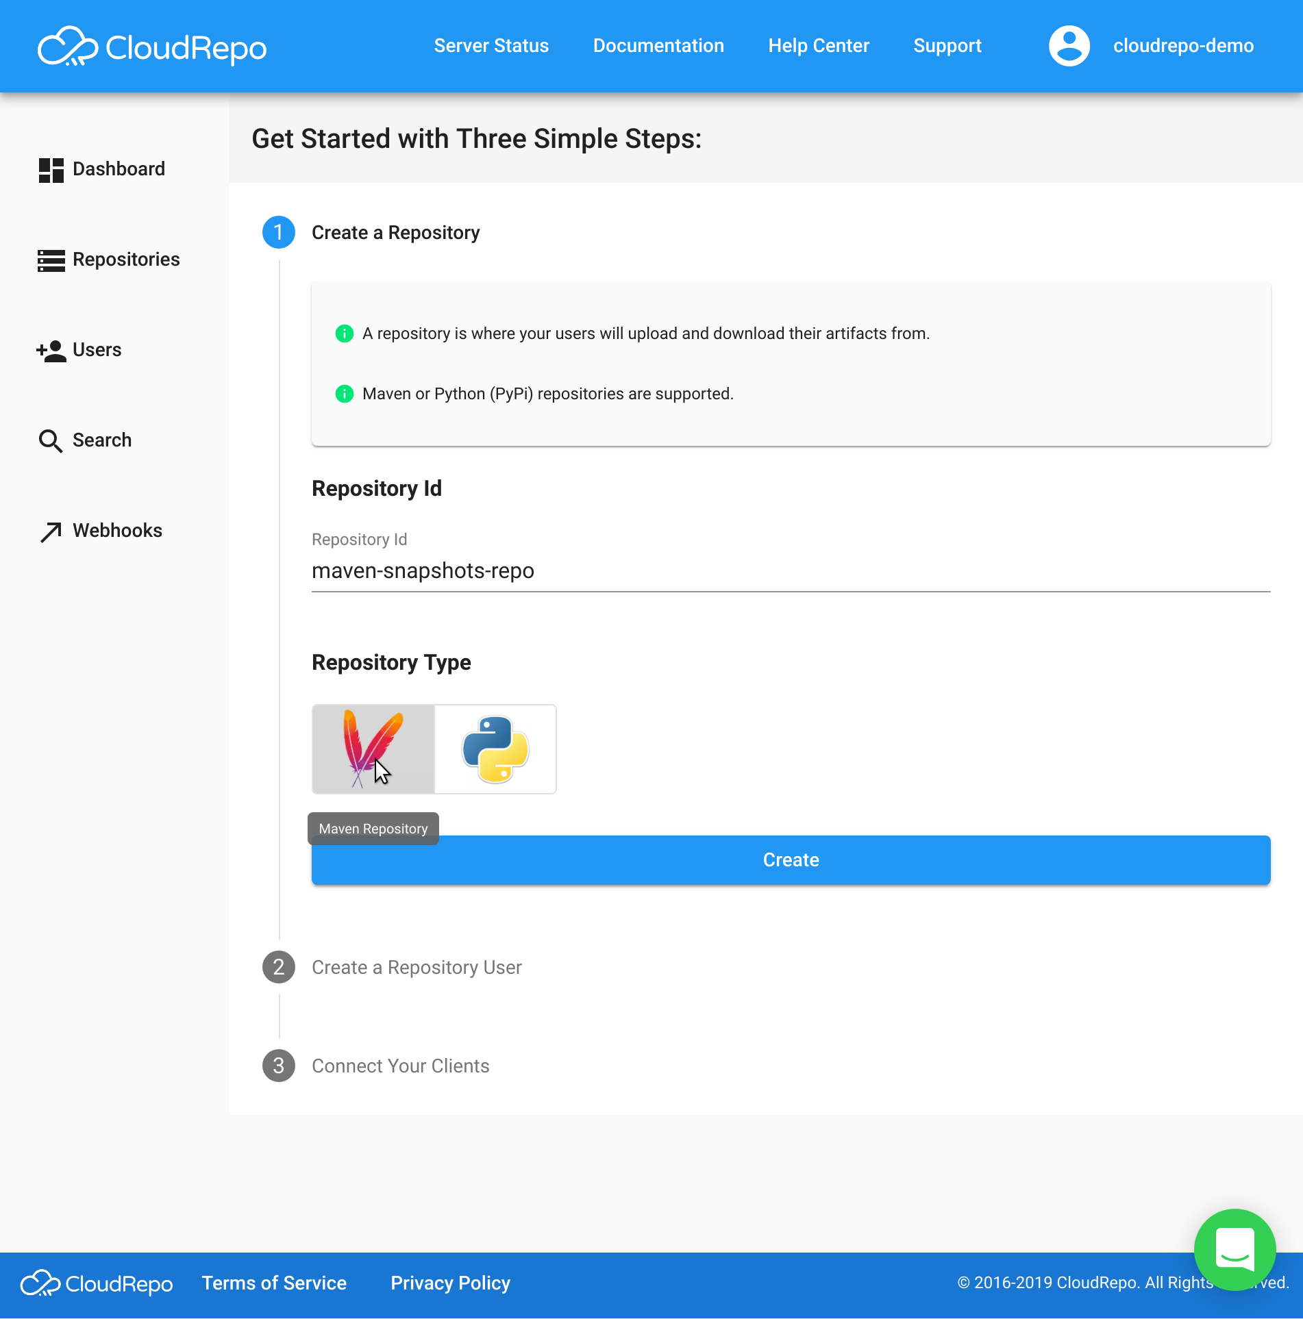Open the cloudrepo-demo account menu

(1183, 46)
